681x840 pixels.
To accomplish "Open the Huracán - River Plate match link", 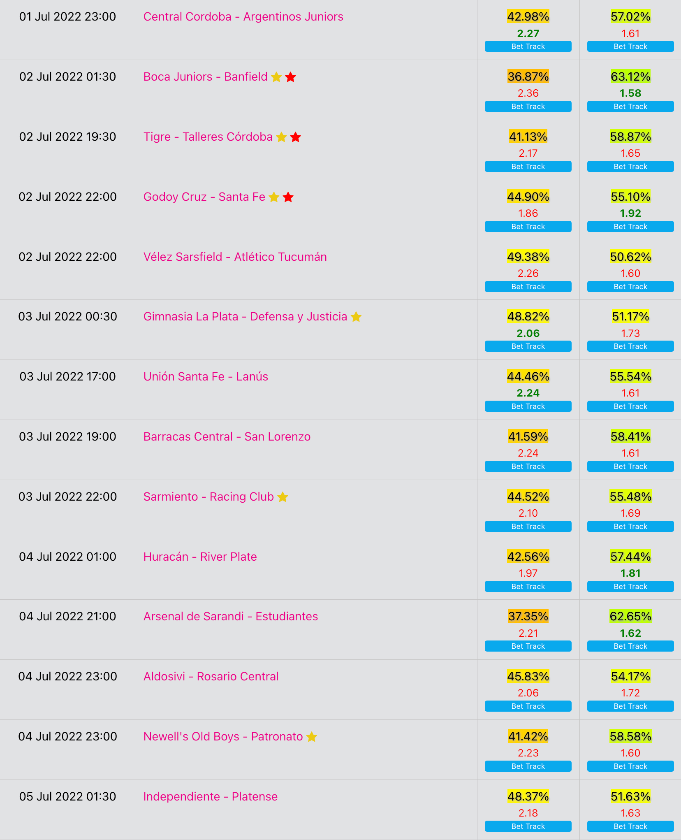I will [200, 557].
